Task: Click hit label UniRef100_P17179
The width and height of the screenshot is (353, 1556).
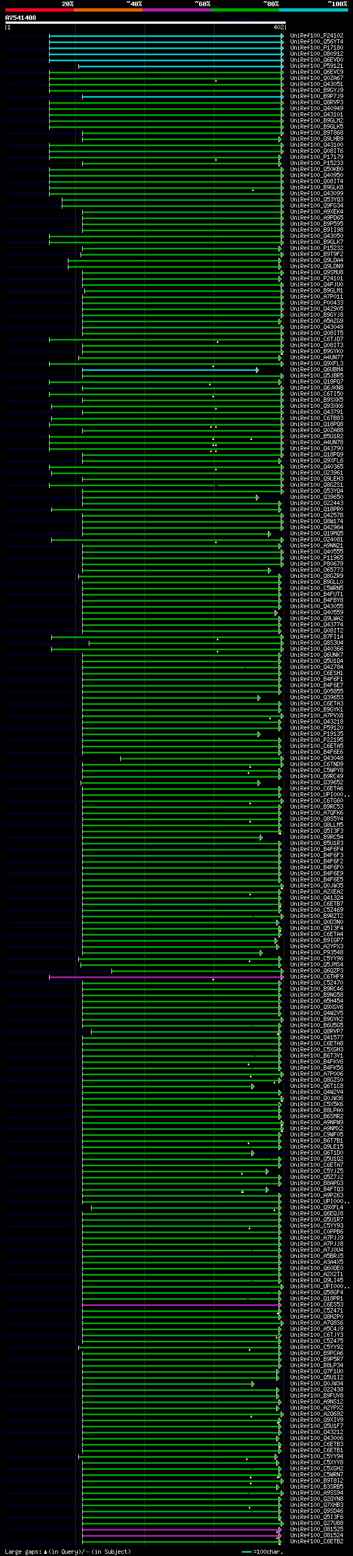Action: [317, 157]
